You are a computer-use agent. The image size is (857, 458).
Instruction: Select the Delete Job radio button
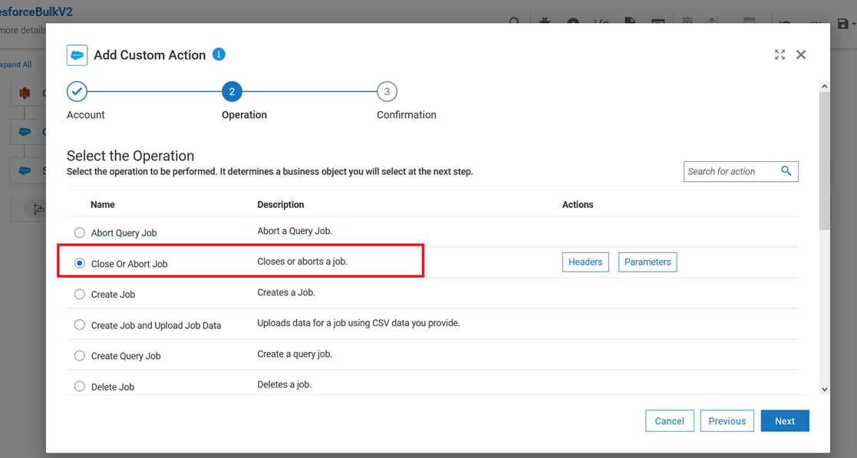[x=80, y=387]
